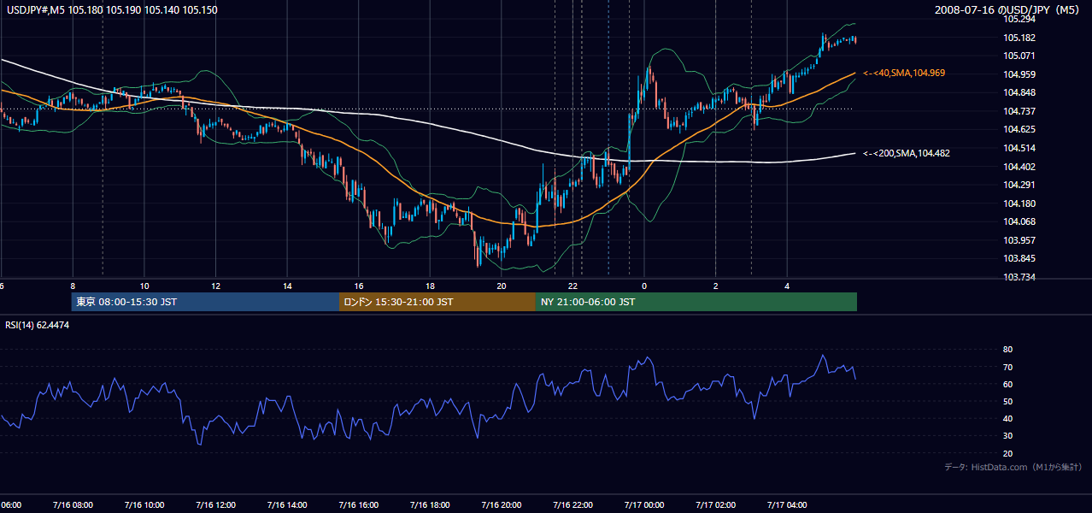Image resolution: width=1092 pixels, height=513 pixels.
Task: Click the 7/16 16:00 time label
Action: (x=358, y=505)
